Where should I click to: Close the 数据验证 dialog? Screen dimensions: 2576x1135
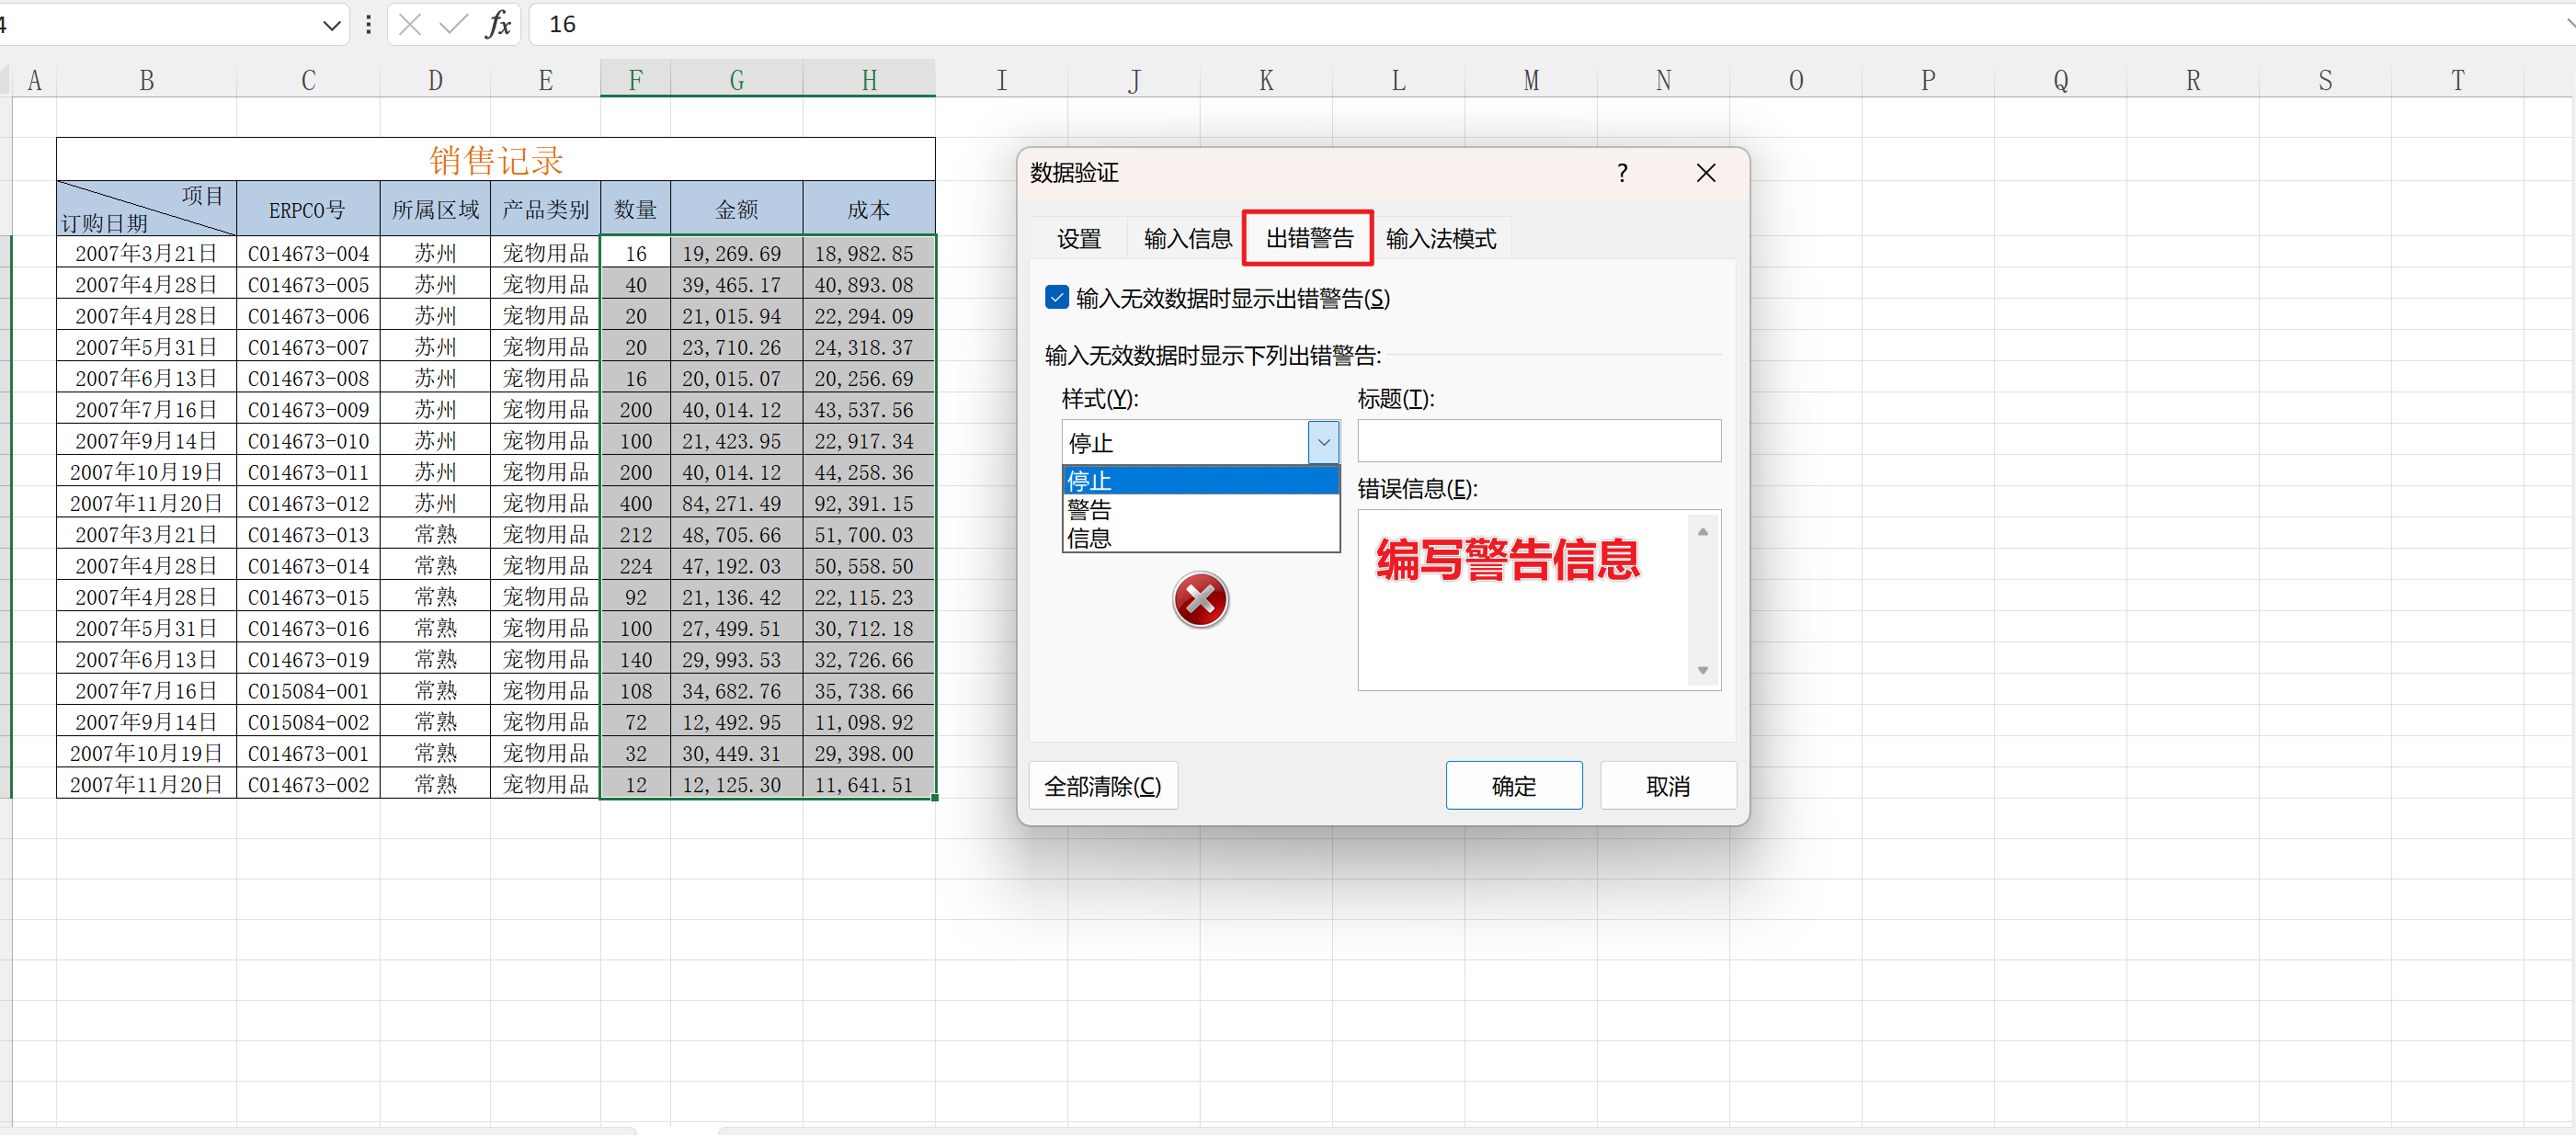tap(1706, 173)
